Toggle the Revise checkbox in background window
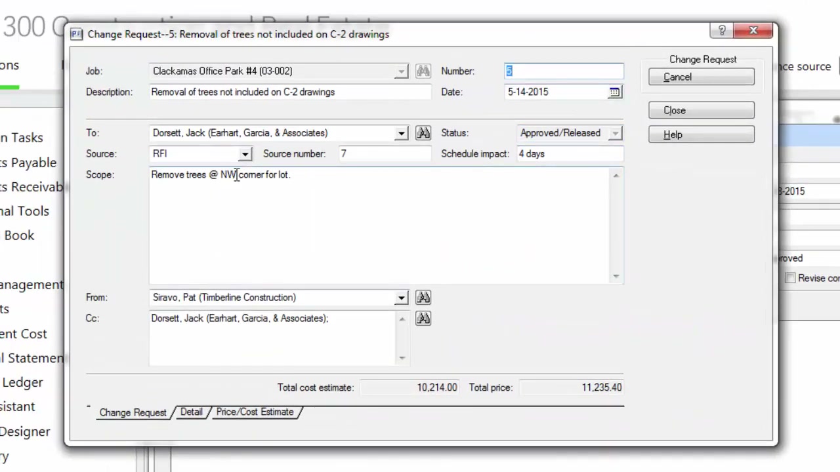Screen dimensions: 840x472 [x=790, y=278]
